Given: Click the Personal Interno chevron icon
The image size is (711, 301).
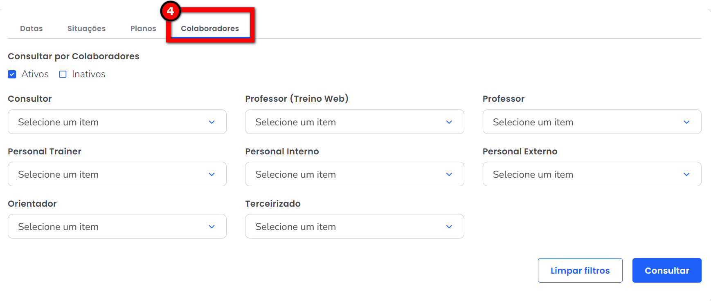Looking at the screenshot, I should coord(449,174).
